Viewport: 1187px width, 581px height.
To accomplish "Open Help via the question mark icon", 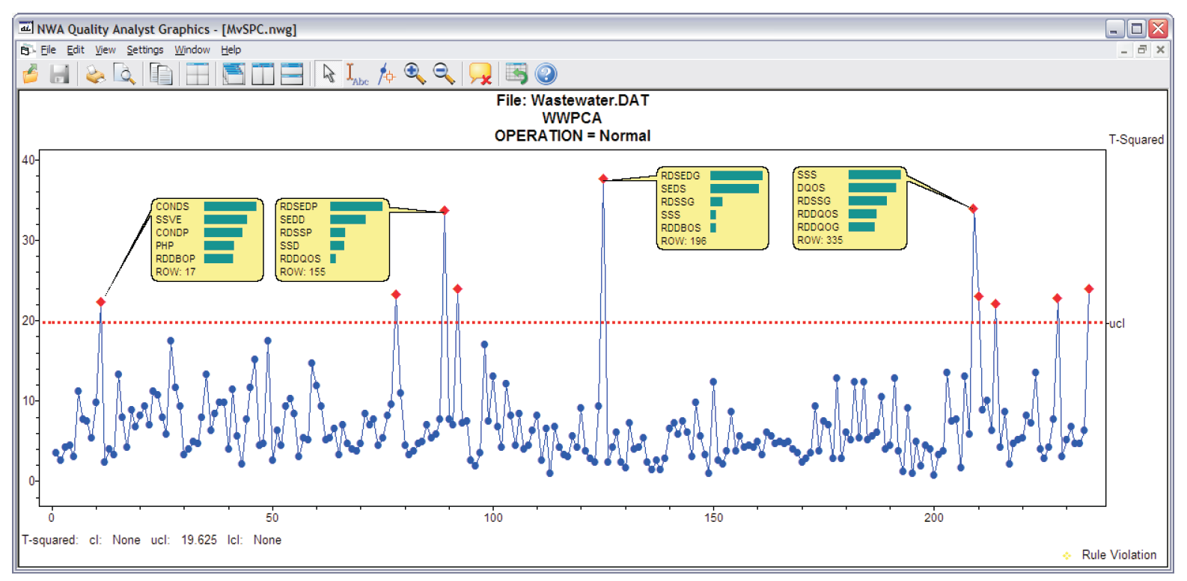I will pyautogui.click(x=546, y=74).
